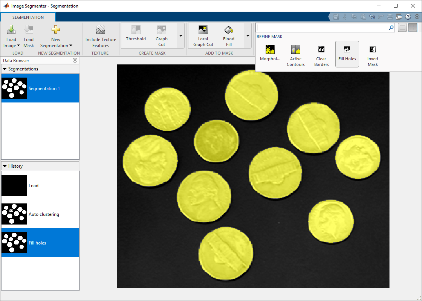
Task: Select the Graph Cut tool
Action: 162,36
